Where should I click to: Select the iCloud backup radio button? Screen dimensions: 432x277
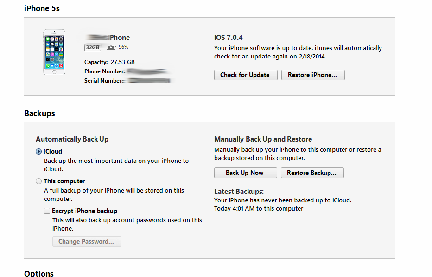pyautogui.click(x=38, y=152)
